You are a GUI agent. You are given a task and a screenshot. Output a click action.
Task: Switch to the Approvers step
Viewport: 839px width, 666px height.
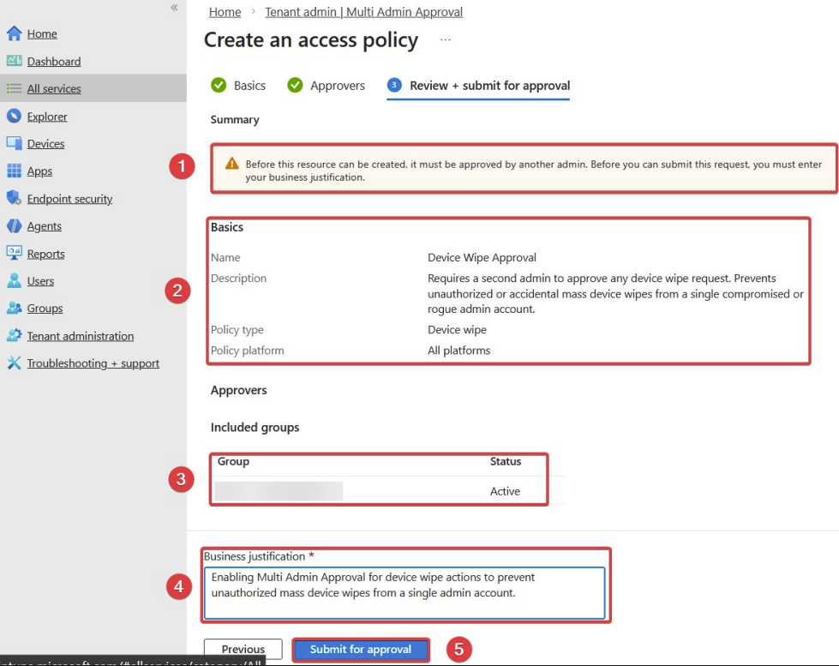click(337, 85)
